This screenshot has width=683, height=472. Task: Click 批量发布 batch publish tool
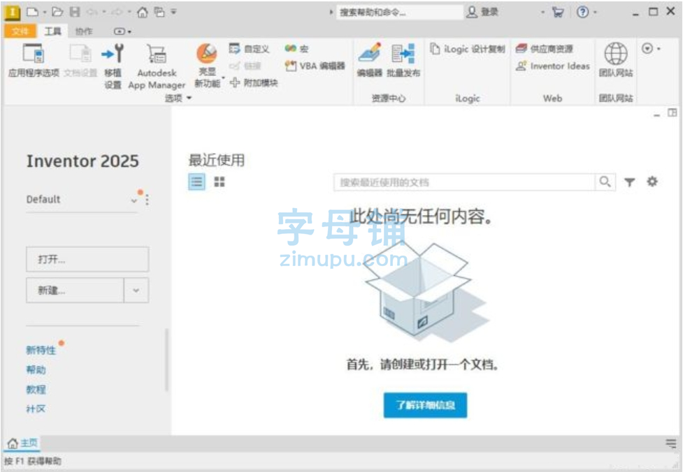(x=403, y=61)
